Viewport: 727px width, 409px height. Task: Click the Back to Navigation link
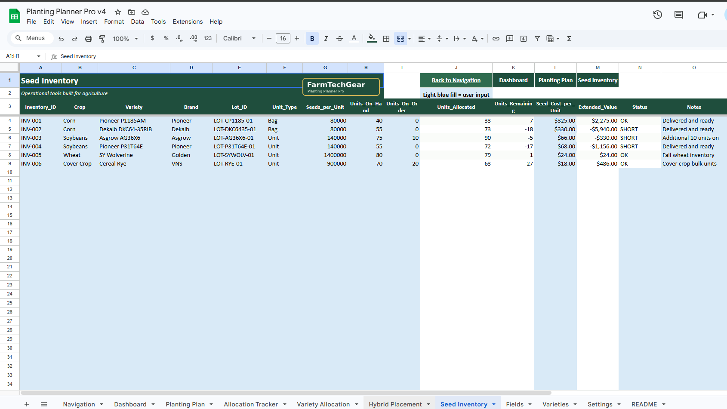[x=456, y=80]
